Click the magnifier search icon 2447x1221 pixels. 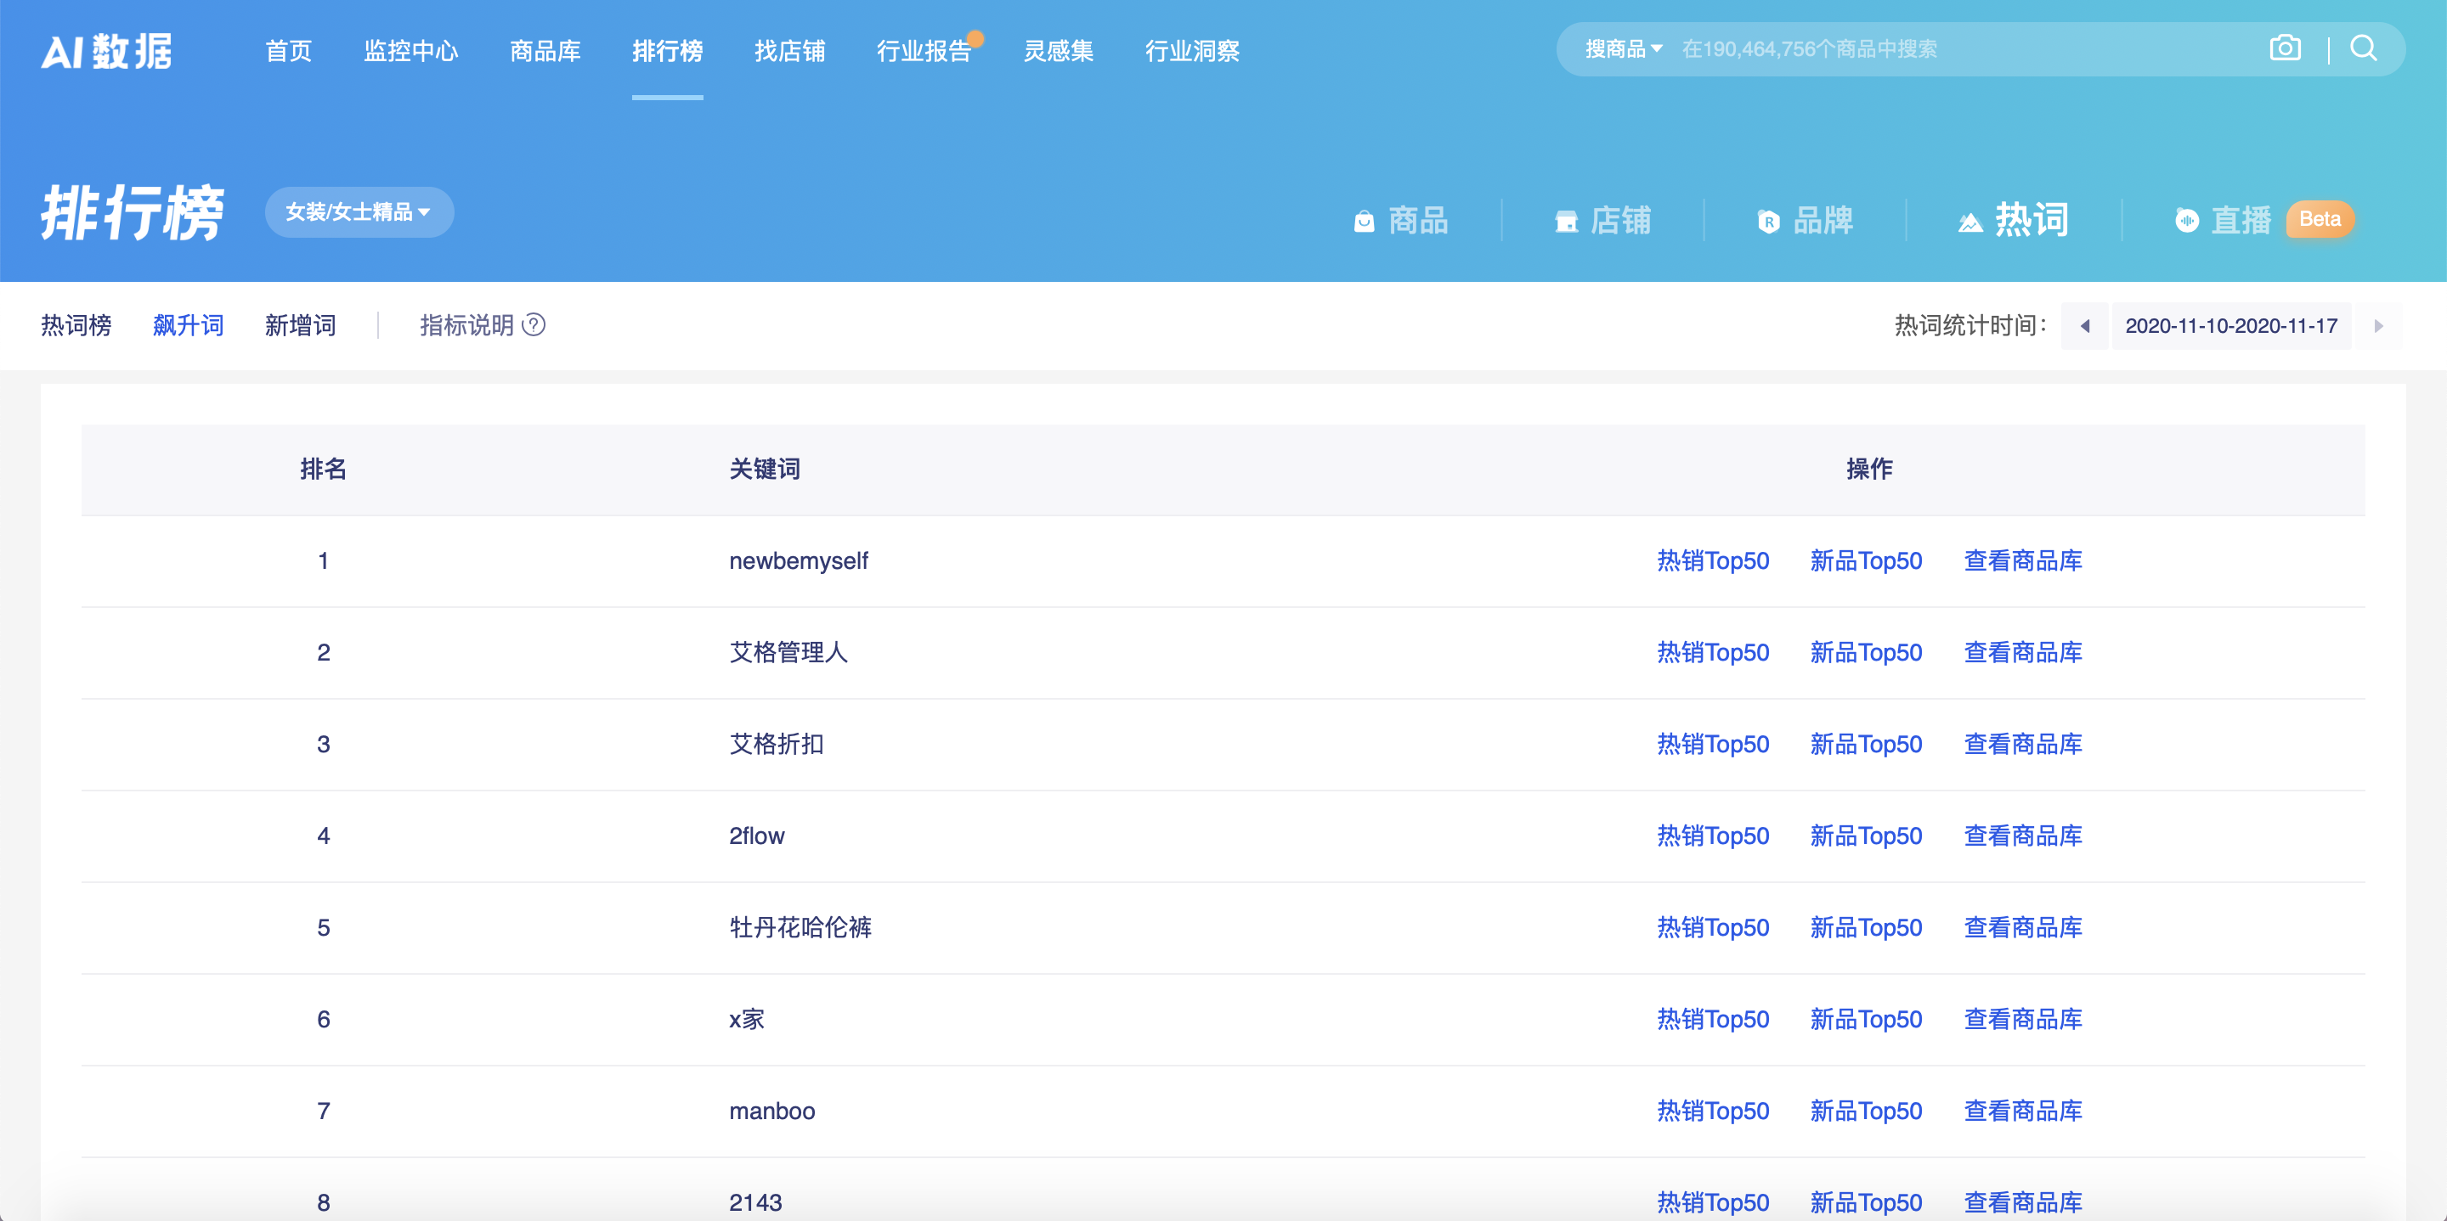pos(2364,48)
